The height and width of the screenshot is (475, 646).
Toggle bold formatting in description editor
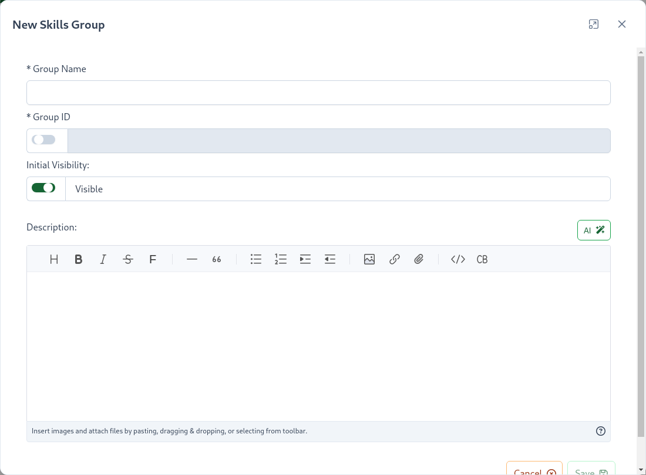point(78,259)
